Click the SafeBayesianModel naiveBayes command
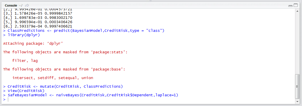Image resolution: width=302 pixels, height=106 pixels. click(x=90, y=95)
